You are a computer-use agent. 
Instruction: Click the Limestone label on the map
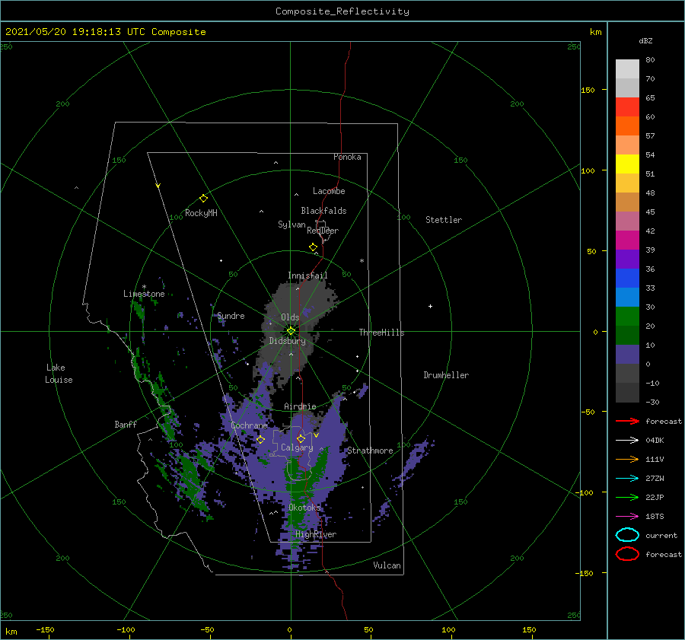click(144, 294)
